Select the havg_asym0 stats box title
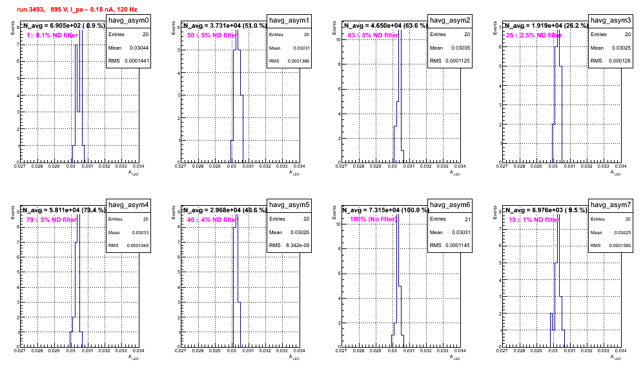This screenshot has width=643, height=369. pyautogui.click(x=128, y=21)
